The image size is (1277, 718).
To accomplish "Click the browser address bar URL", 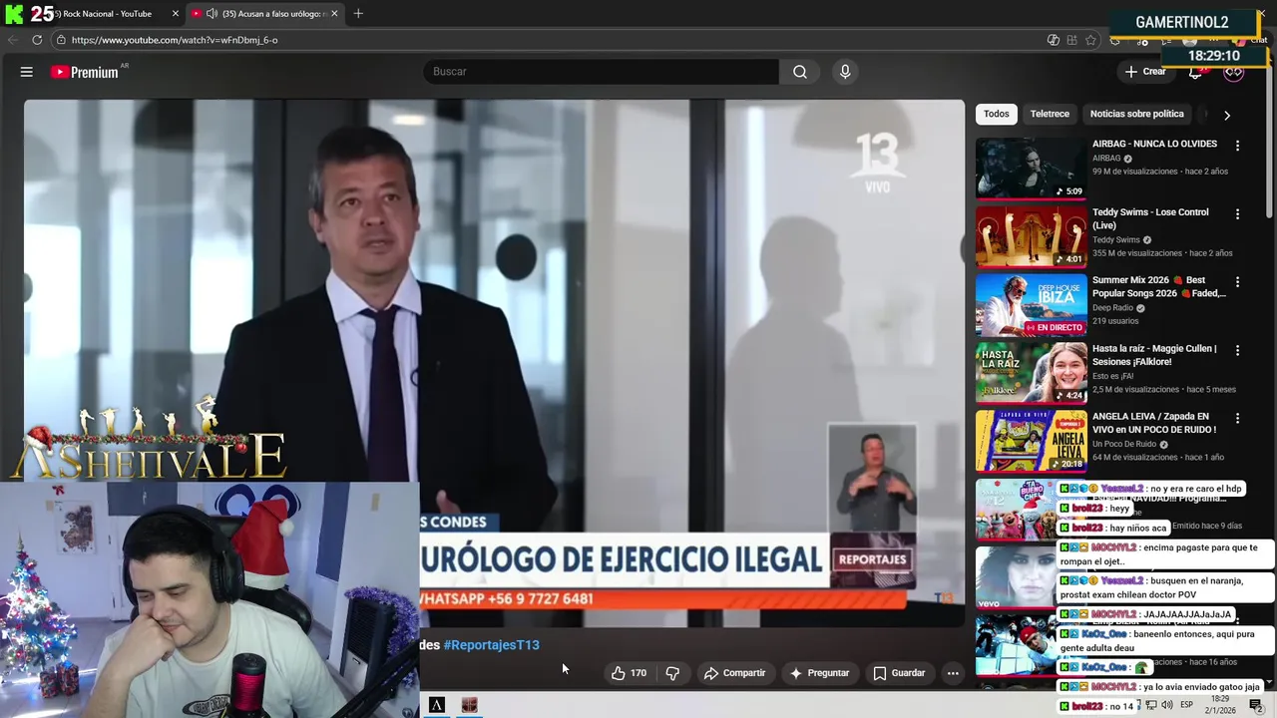I will (x=175, y=40).
